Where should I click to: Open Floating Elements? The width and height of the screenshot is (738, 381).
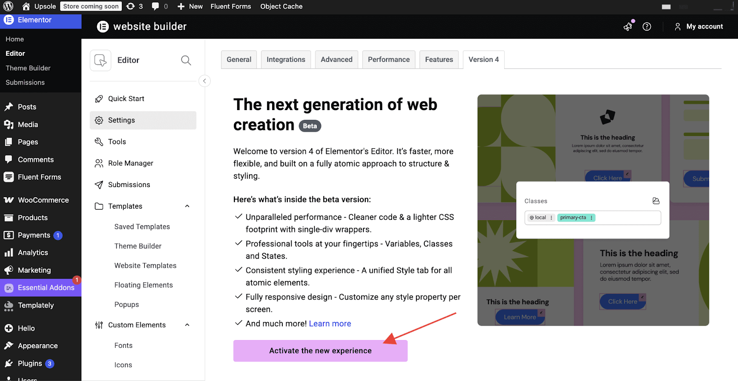(x=143, y=285)
